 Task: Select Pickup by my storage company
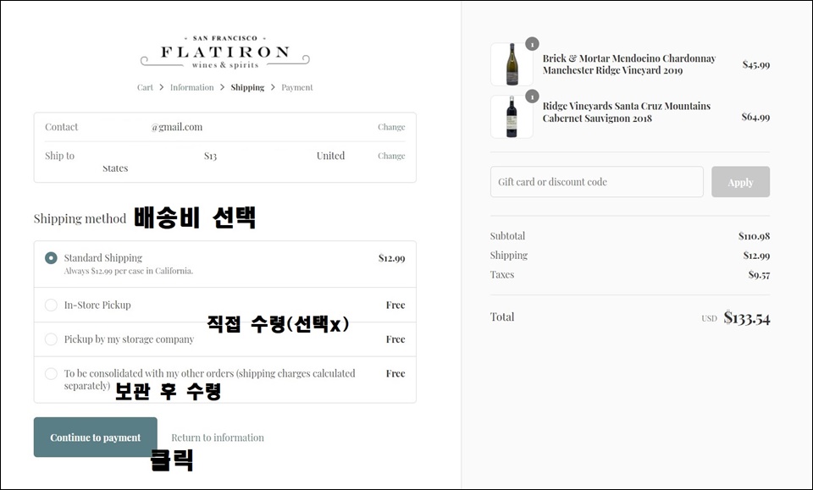(x=51, y=339)
